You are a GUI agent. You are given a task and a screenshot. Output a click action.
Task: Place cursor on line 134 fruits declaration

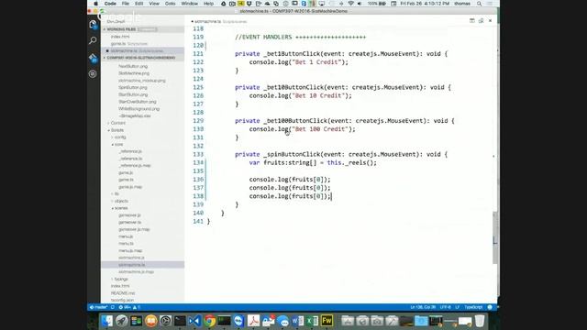313,163
